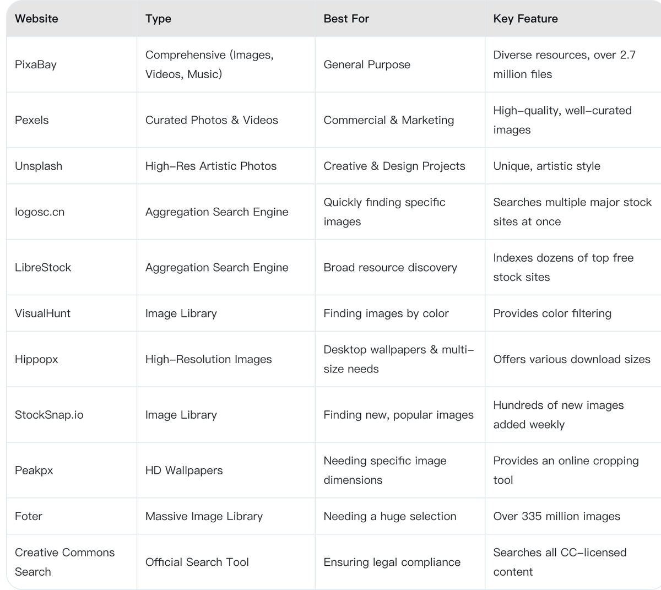Click the Key Feature column header
661x590 pixels.
525,19
